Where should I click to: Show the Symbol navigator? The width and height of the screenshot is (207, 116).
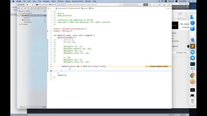(25, 8)
